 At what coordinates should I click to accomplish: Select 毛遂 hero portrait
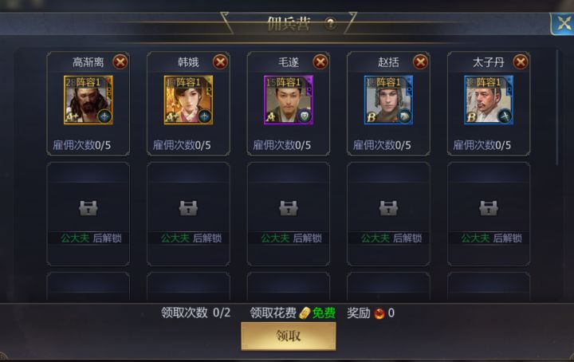point(289,100)
